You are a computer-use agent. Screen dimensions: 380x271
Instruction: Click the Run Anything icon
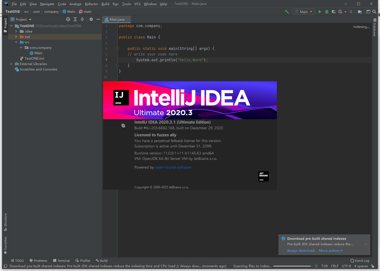pos(368,12)
